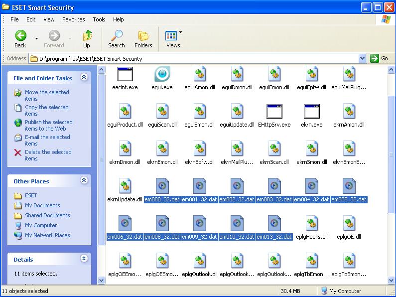
Task: Select the eguiEpfw.dll file icon
Action: (x=312, y=74)
